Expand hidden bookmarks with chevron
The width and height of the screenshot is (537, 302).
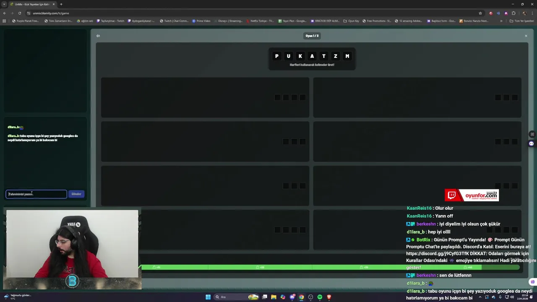(x=501, y=21)
